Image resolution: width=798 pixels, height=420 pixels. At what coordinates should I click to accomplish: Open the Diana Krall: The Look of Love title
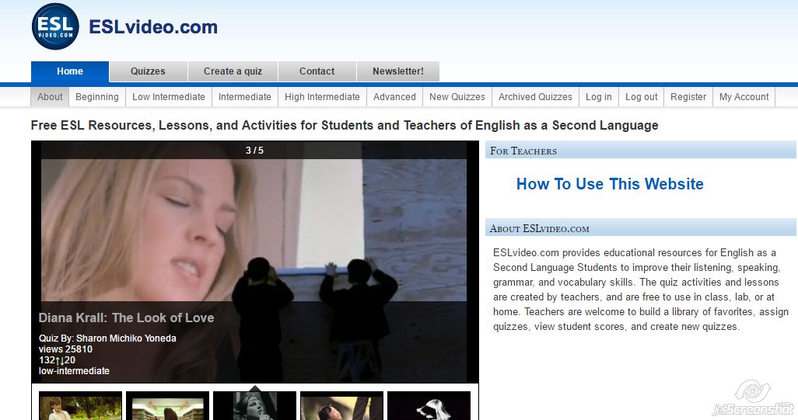click(x=126, y=318)
